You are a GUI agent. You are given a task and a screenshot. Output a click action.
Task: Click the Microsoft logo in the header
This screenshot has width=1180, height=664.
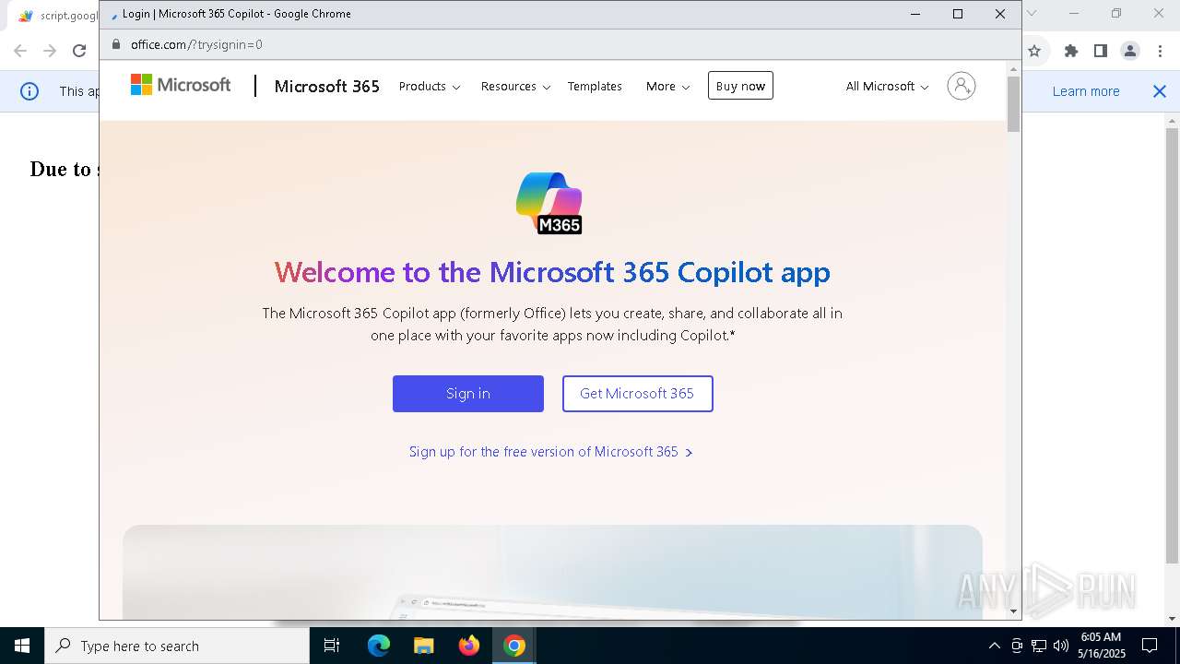click(x=181, y=85)
